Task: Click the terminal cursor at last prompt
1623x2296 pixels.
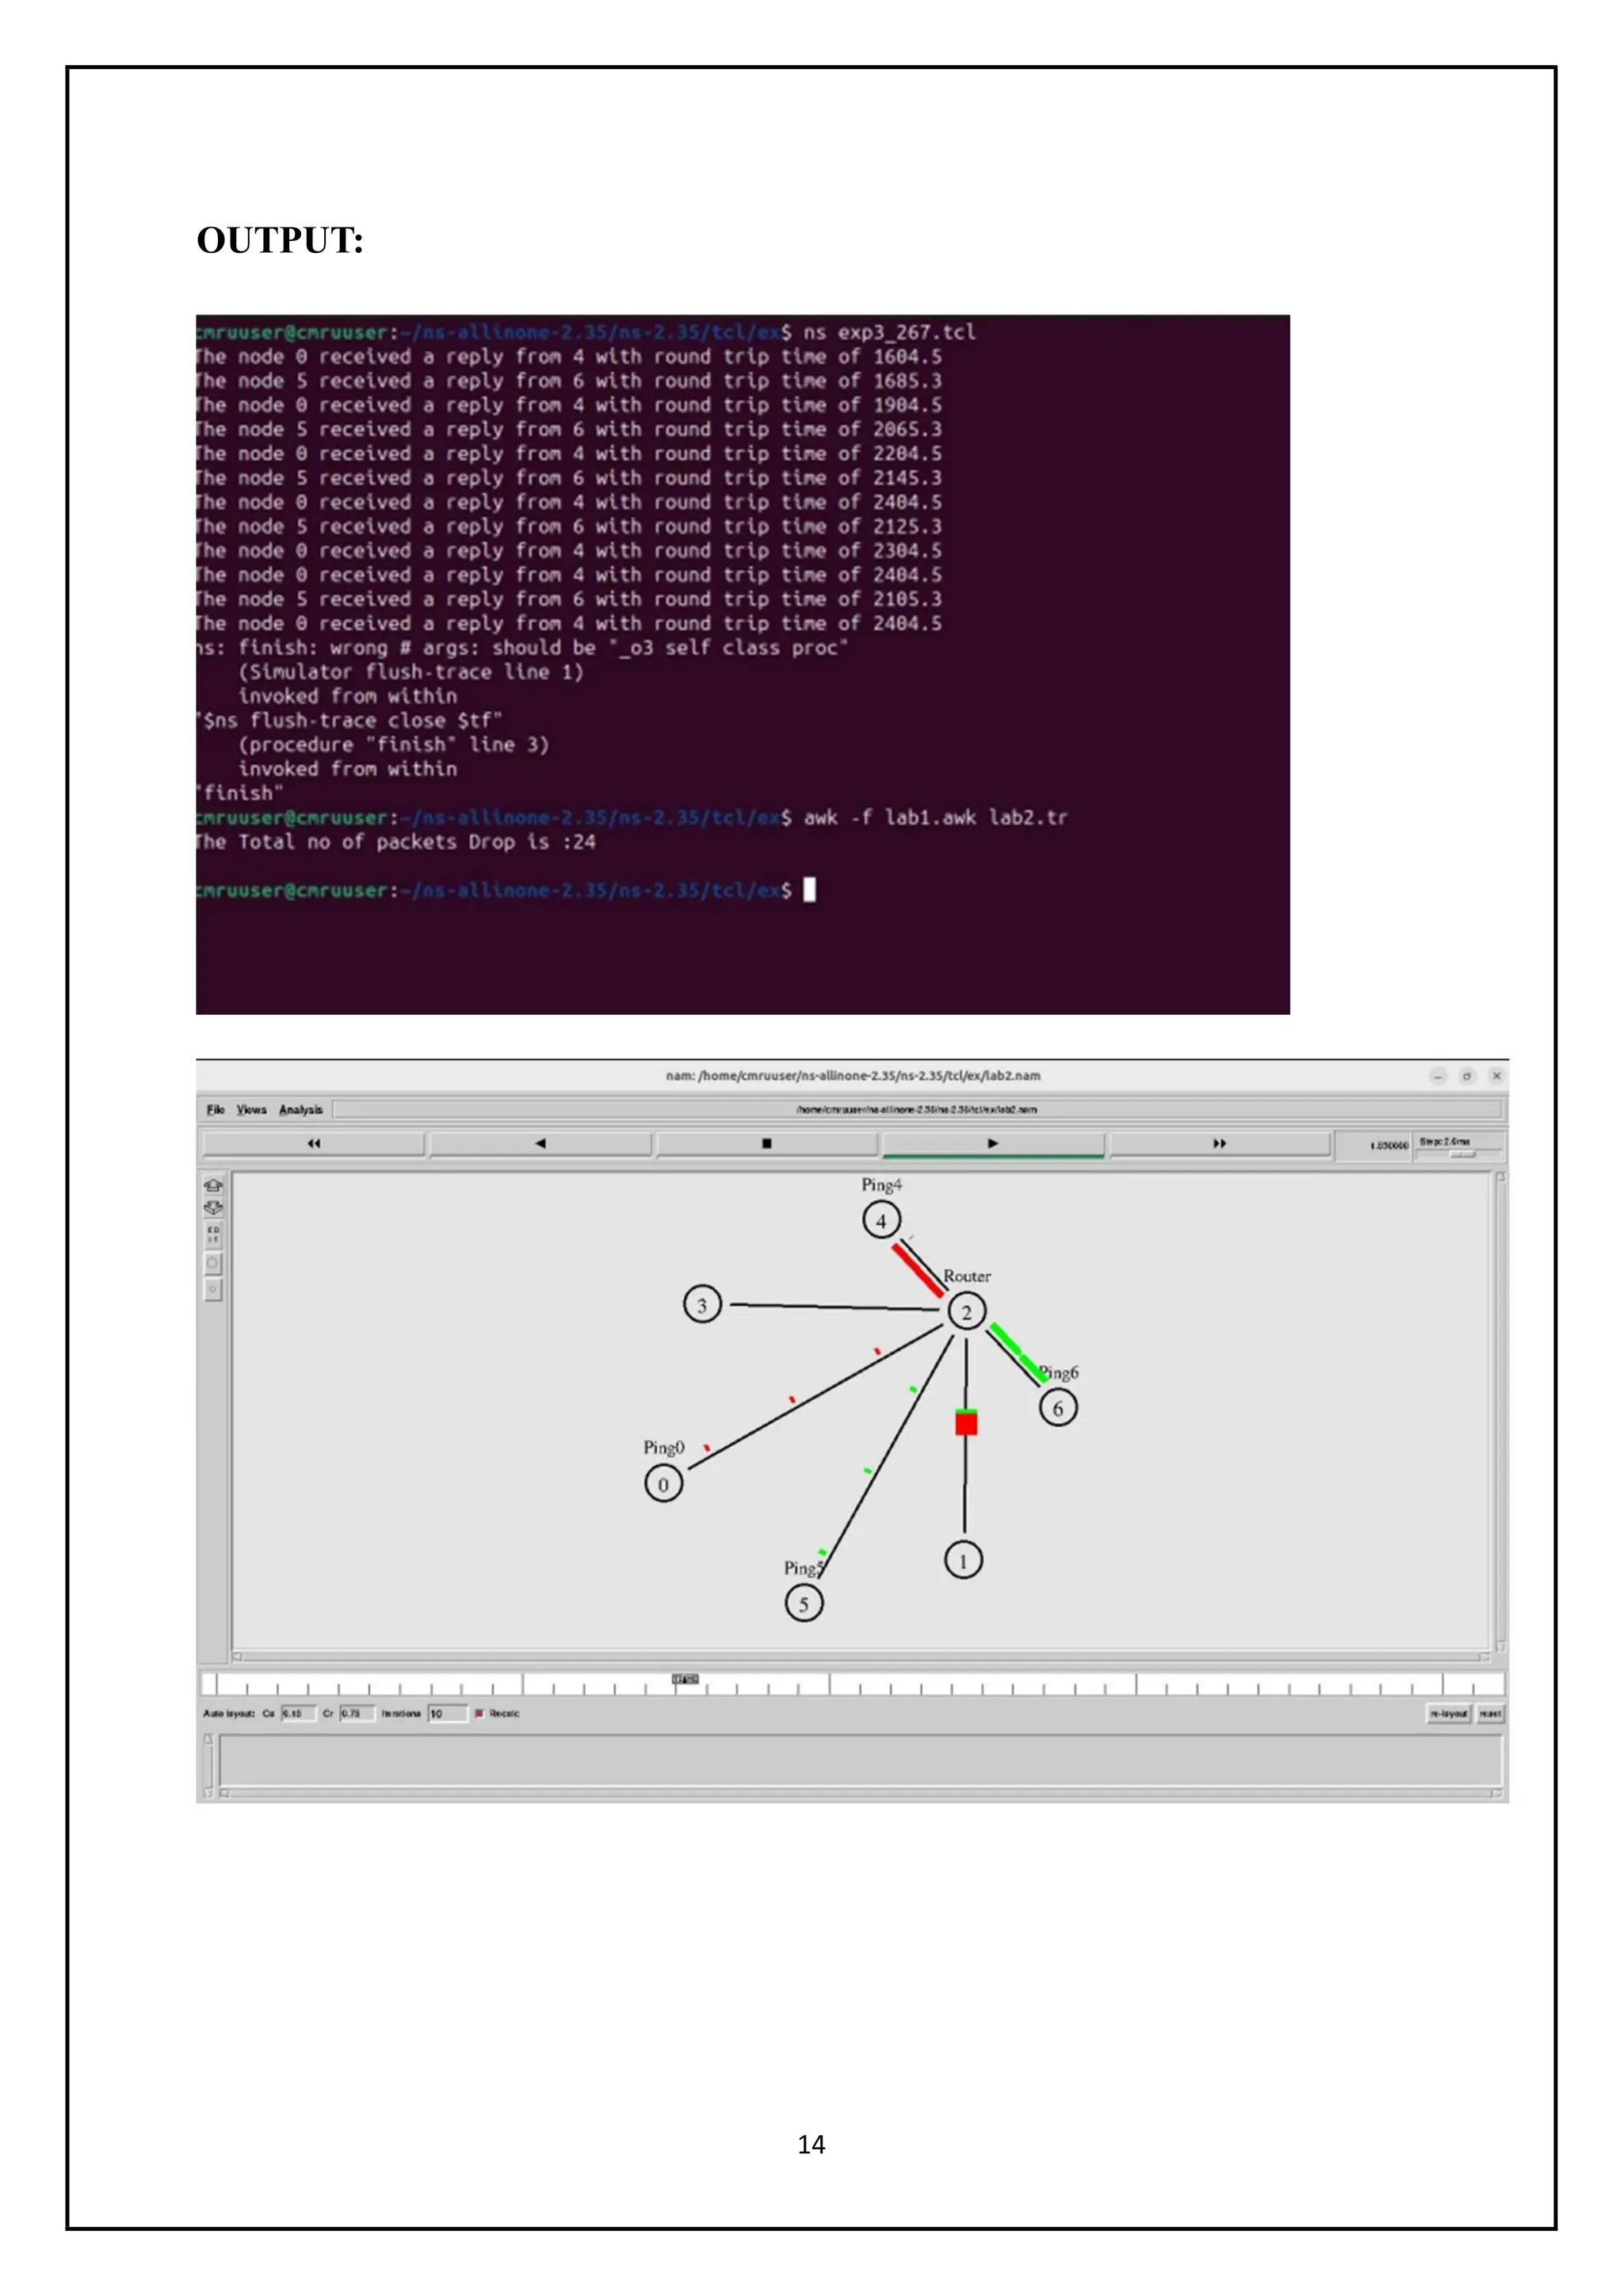Action: pos(809,890)
